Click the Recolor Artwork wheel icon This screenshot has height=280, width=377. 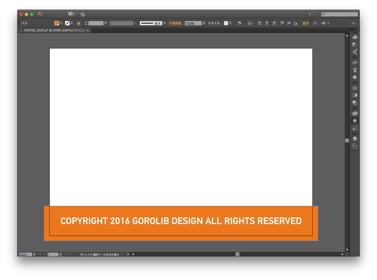point(239,23)
